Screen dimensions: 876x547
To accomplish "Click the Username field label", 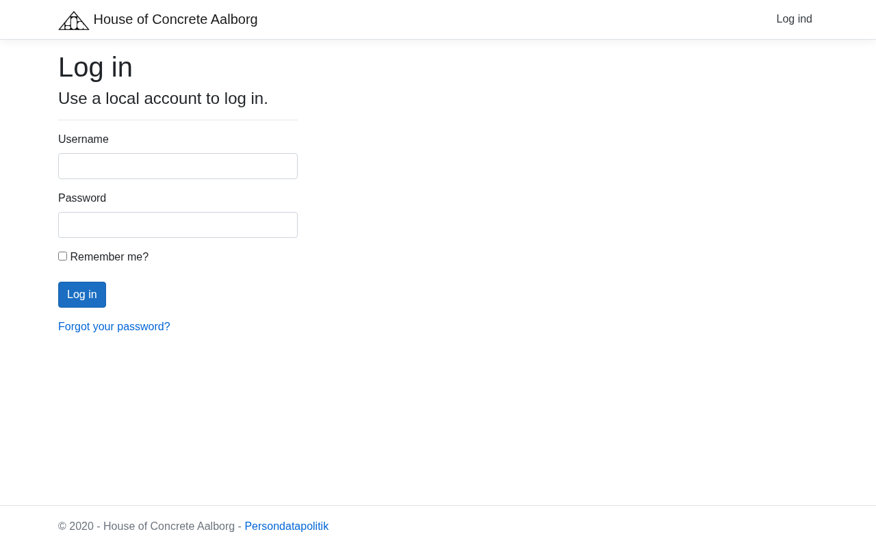I will coord(83,139).
